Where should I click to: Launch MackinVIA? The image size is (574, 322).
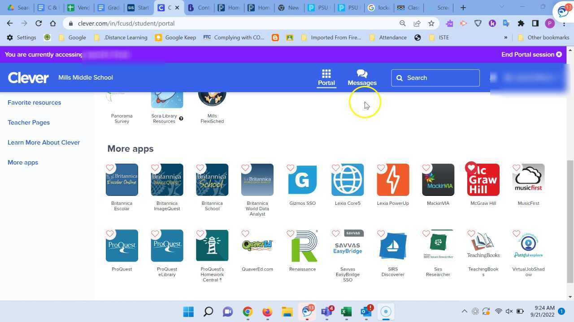pyautogui.click(x=438, y=179)
